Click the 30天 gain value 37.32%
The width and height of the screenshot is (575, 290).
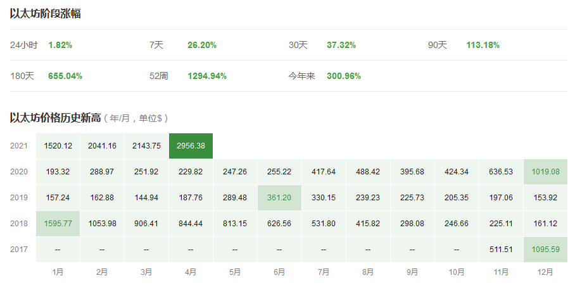341,45
